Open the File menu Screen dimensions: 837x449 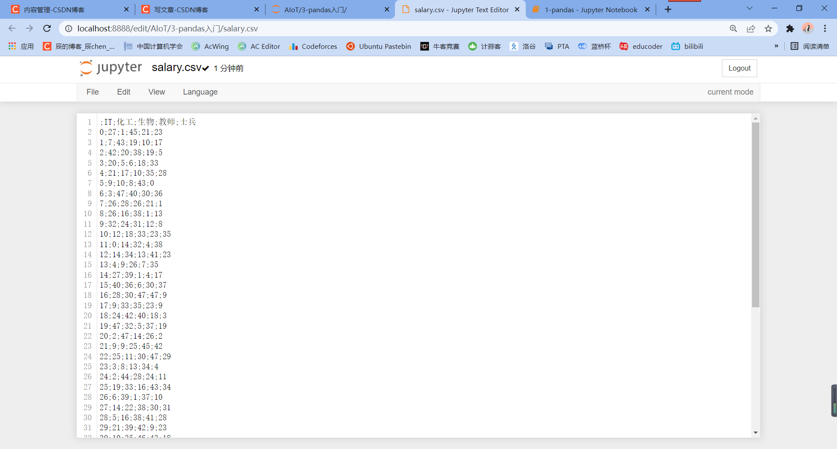pos(92,92)
